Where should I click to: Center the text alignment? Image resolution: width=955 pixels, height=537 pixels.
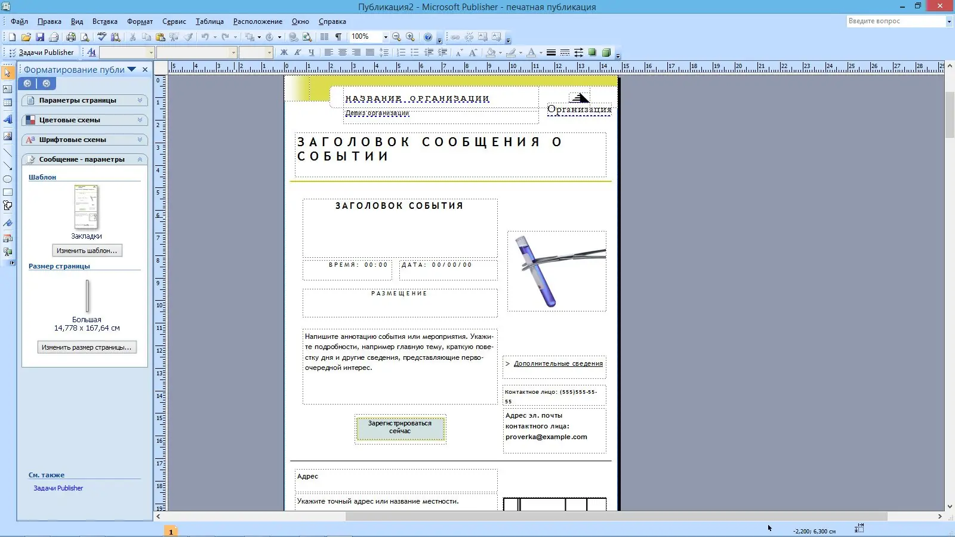point(342,53)
